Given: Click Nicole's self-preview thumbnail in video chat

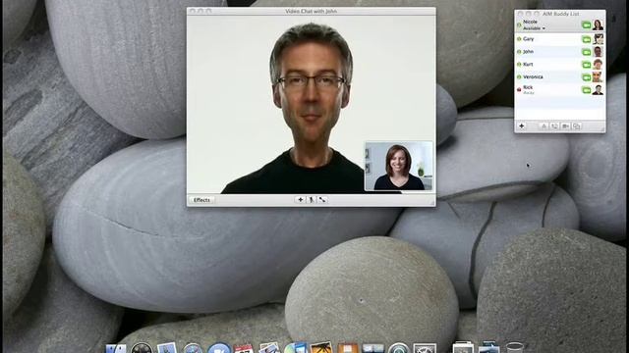Looking at the screenshot, I should click(399, 166).
